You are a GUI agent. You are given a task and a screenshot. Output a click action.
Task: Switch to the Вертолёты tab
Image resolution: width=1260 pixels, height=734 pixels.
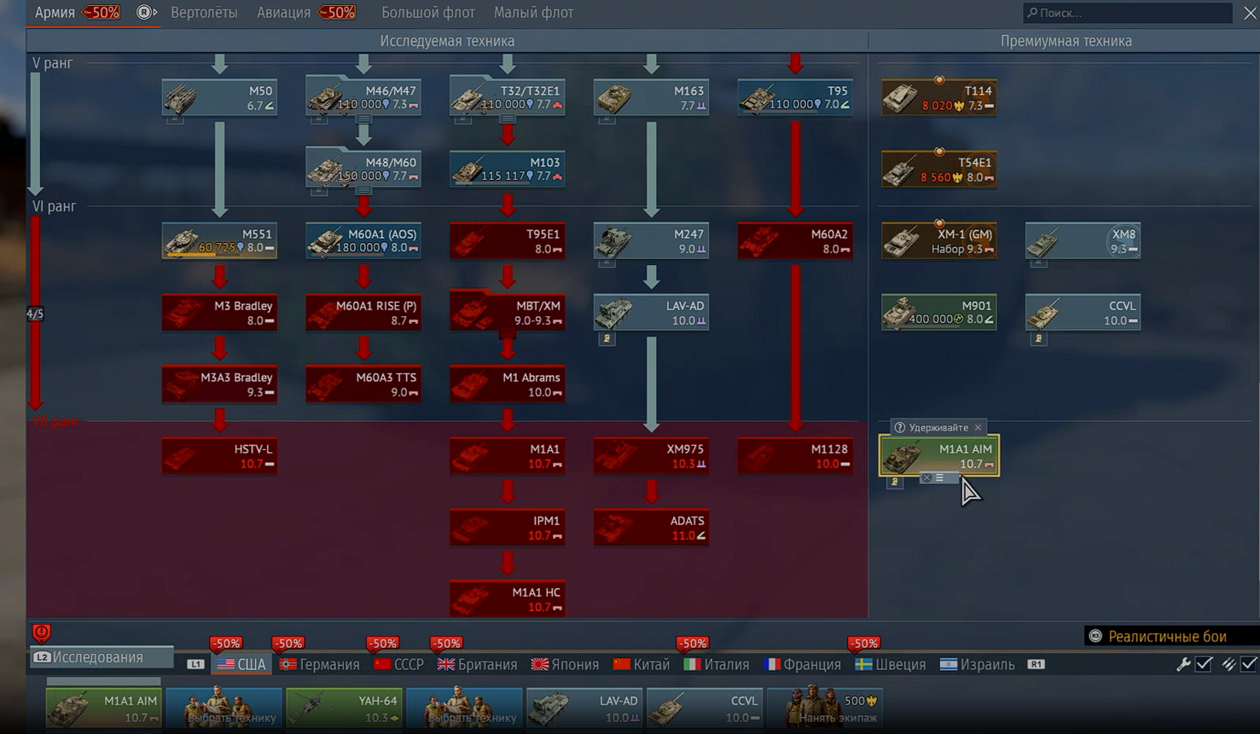(x=204, y=13)
